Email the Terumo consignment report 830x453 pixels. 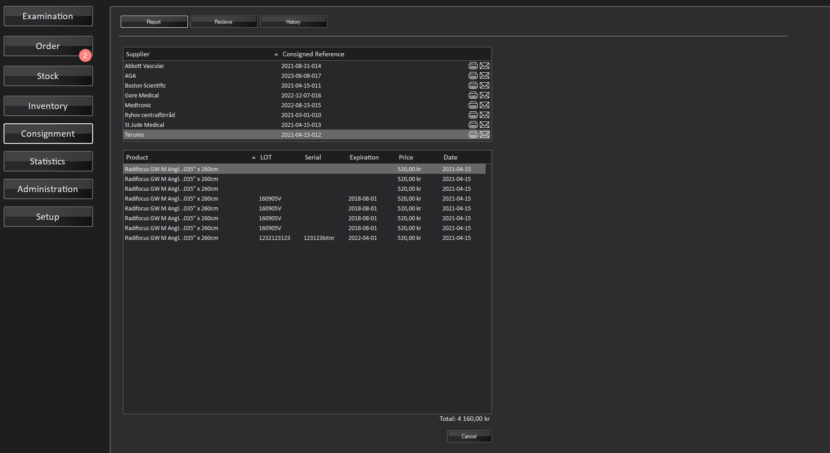(x=484, y=134)
